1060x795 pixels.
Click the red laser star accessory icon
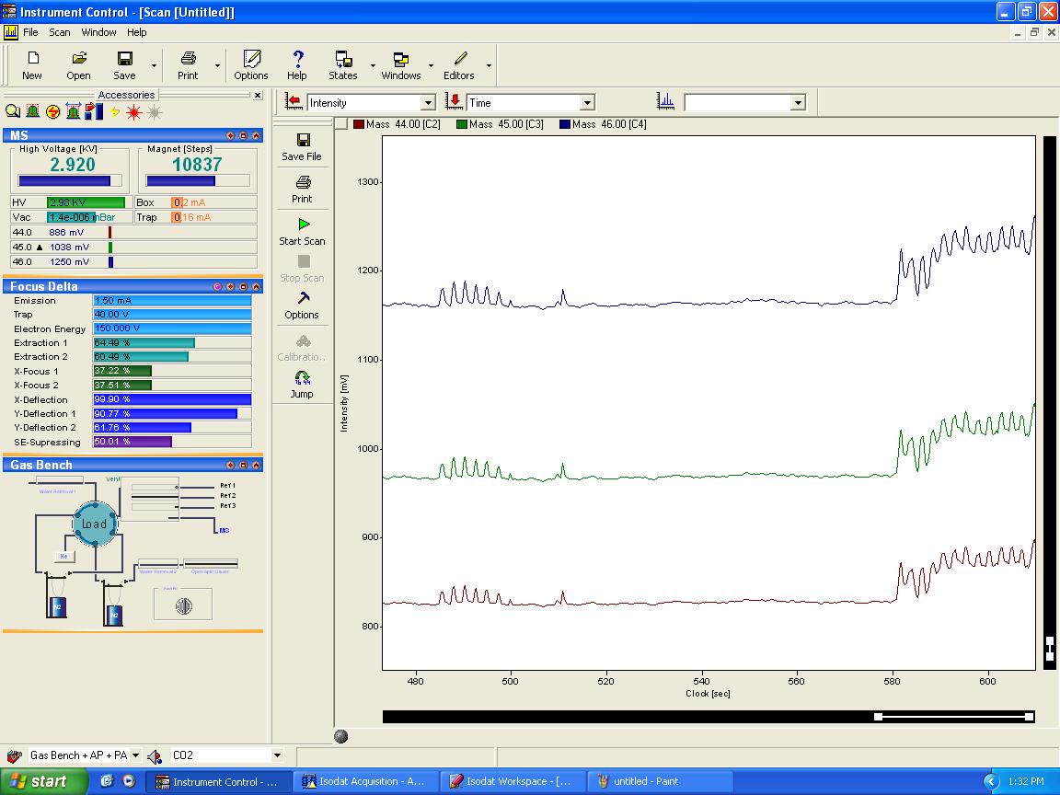click(133, 111)
